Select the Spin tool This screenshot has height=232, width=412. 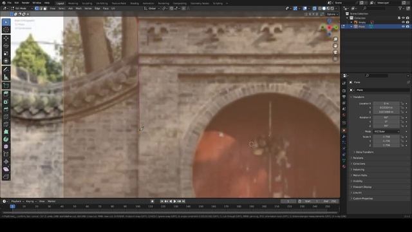[6, 139]
